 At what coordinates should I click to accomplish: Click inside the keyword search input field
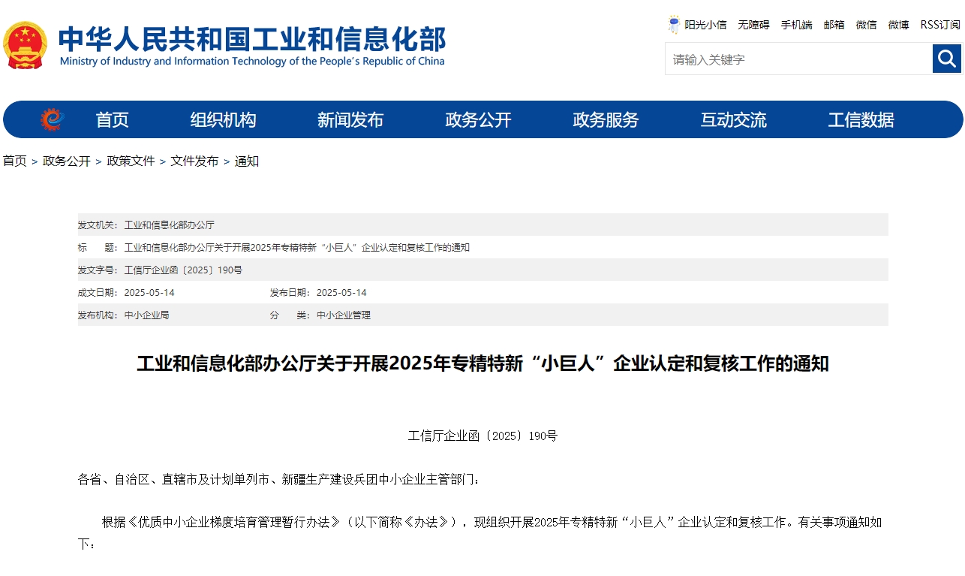[x=795, y=59]
